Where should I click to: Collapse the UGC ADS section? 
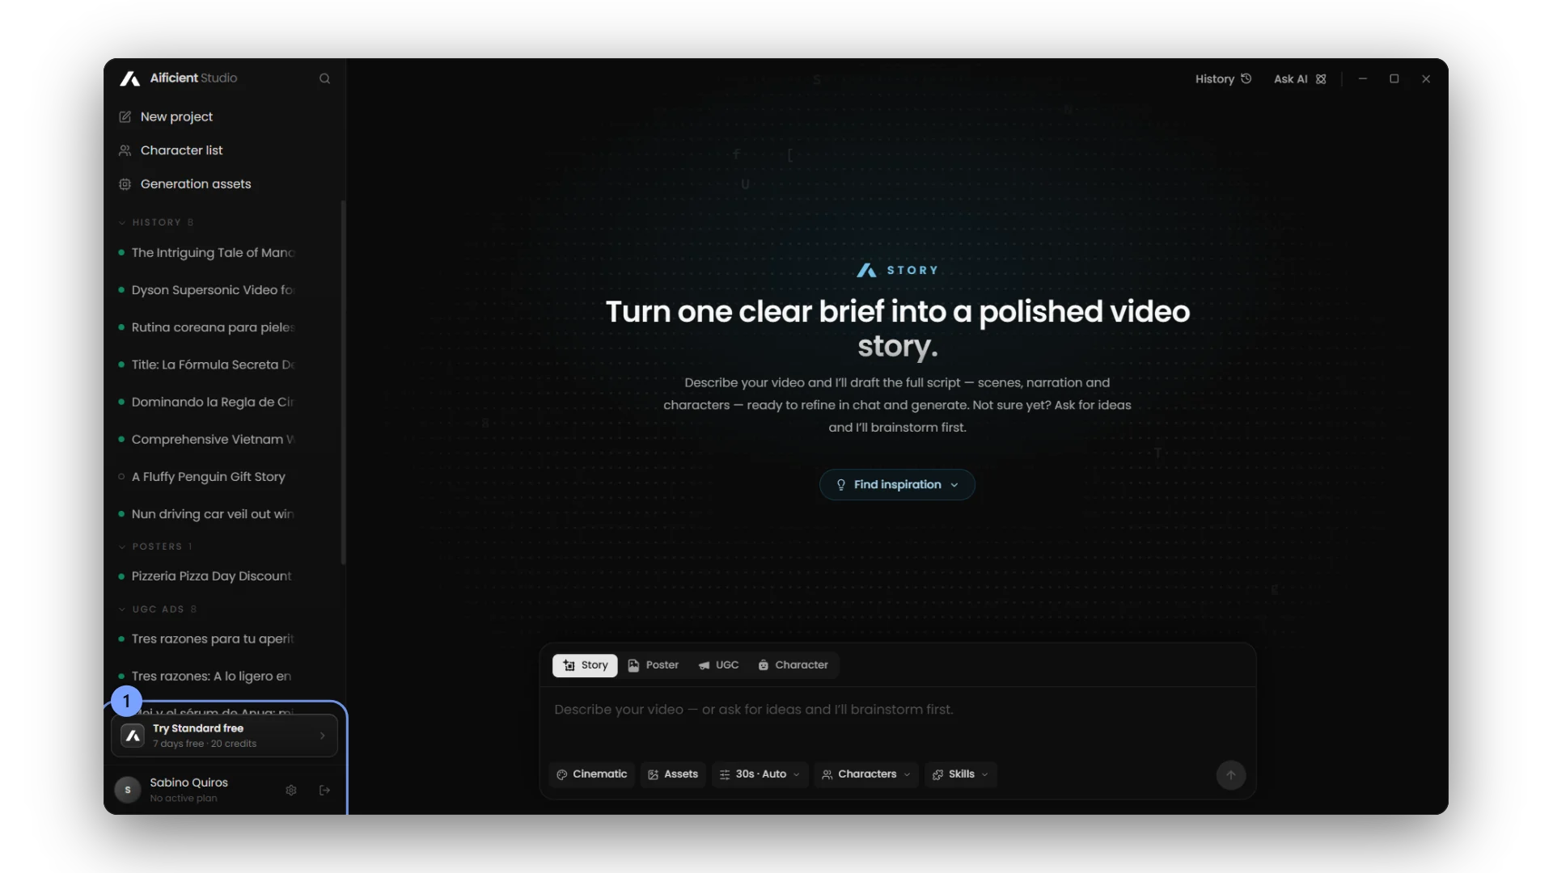[x=157, y=609]
